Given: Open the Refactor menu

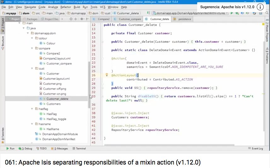Looking at the screenshot, I should 66,7.
